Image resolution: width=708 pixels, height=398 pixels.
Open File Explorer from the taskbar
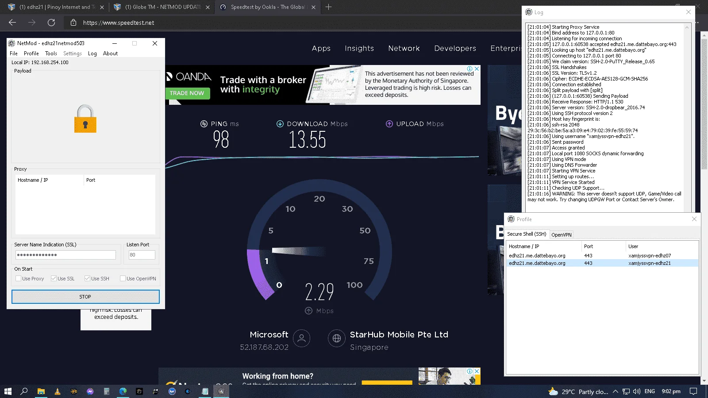tap(41, 391)
